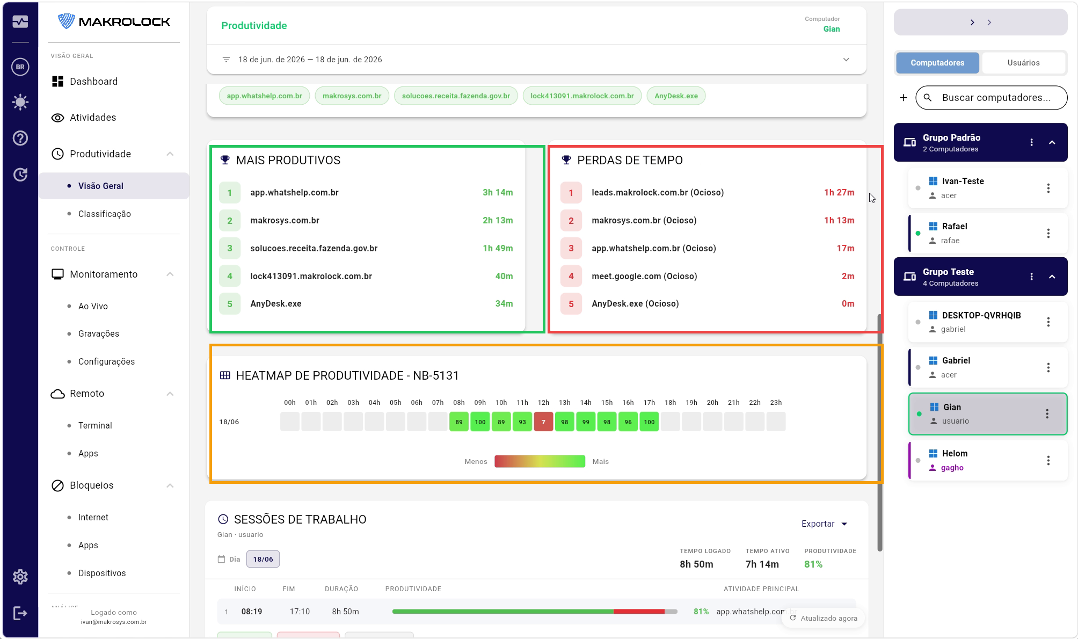Open Ao Vivo monitoring page
This screenshot has height=639, width=1078.
93,306
